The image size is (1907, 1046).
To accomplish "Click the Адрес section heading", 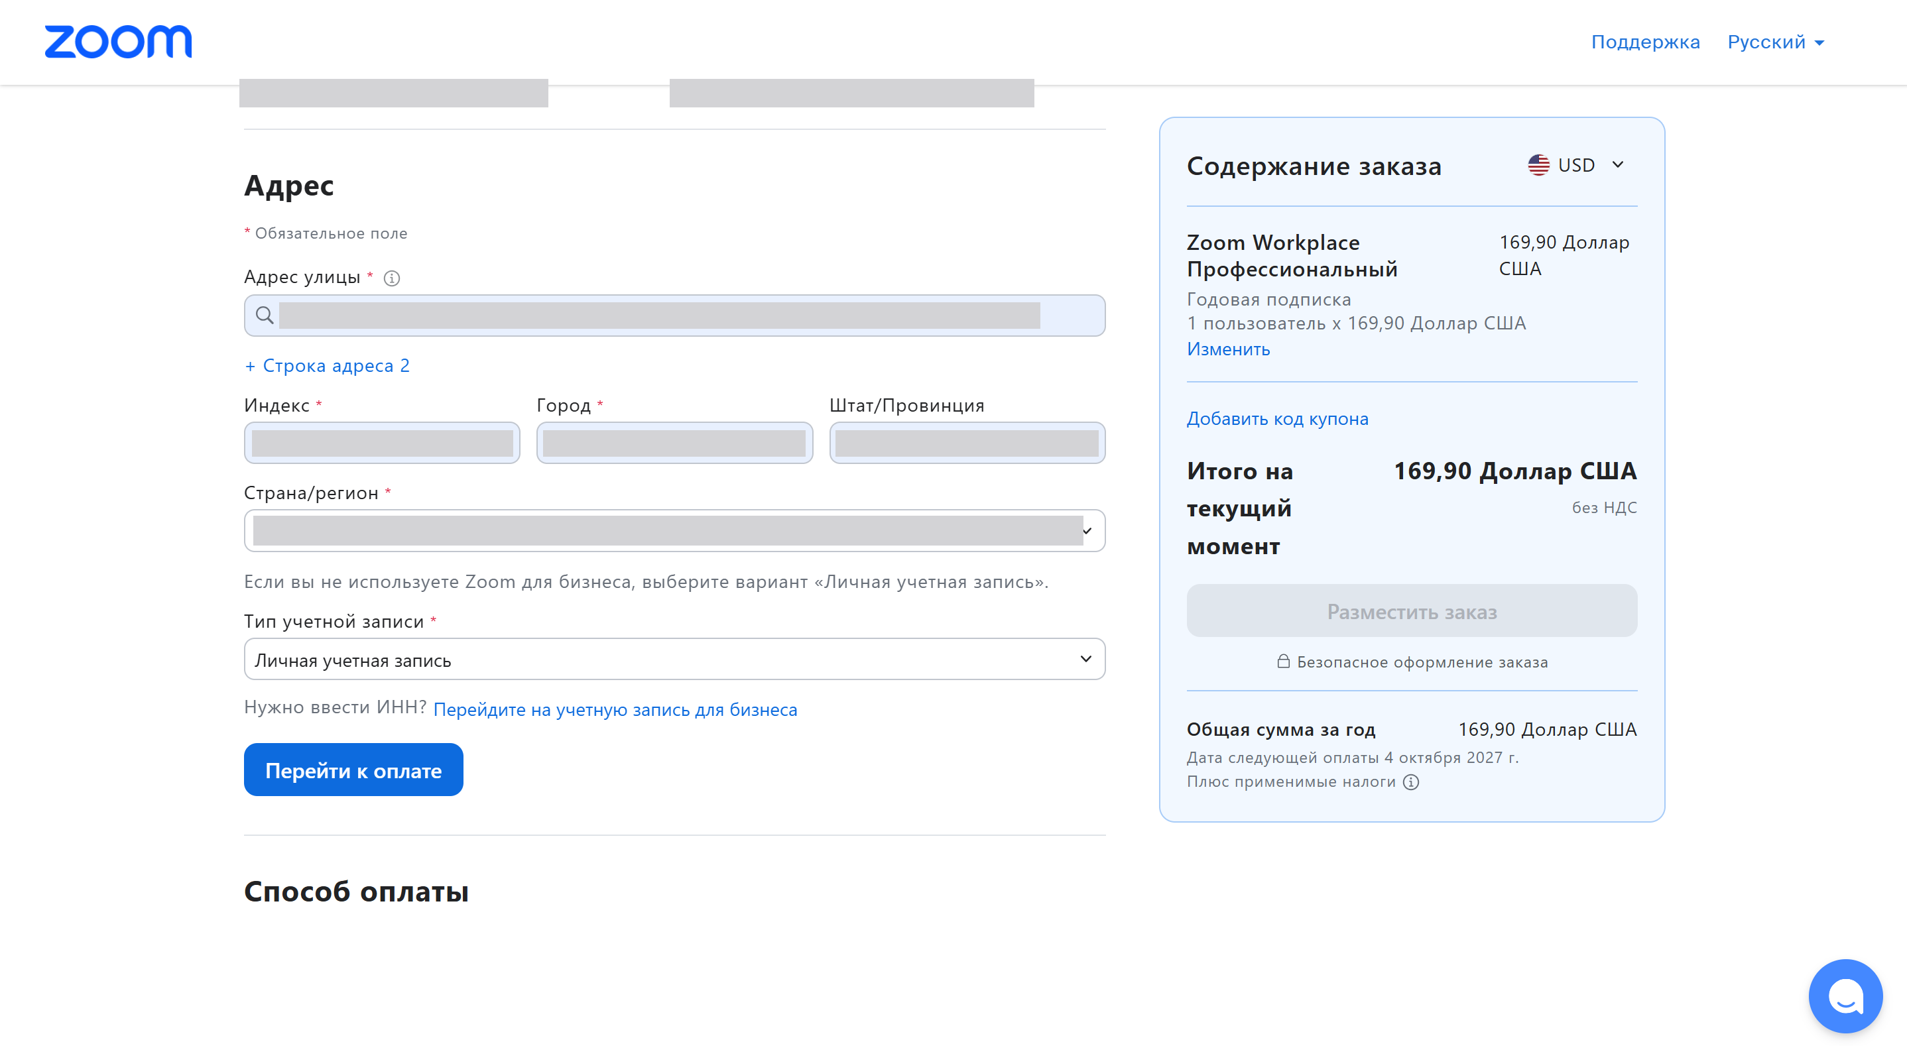I will [288, 186].
